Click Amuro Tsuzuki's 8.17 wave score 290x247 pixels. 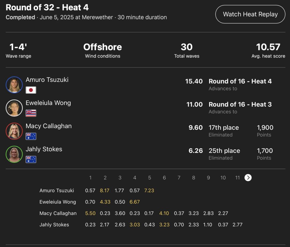tap(105, 190)
